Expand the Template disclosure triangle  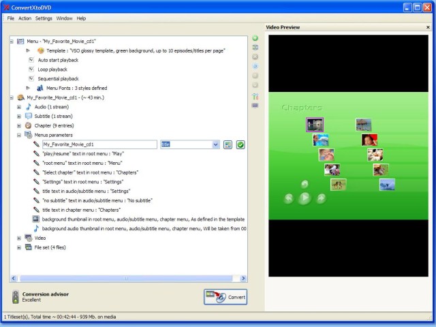click(x=28, y=50)
